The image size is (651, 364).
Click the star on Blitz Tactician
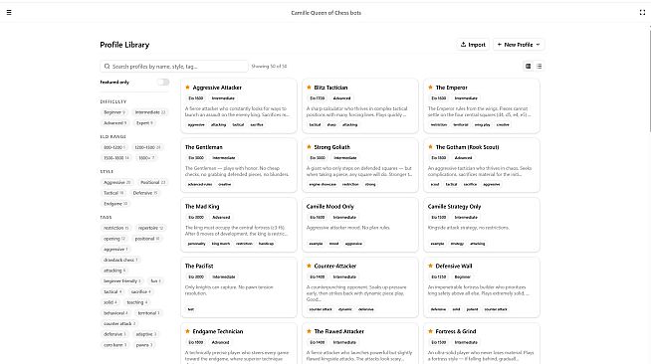point(309,88)
